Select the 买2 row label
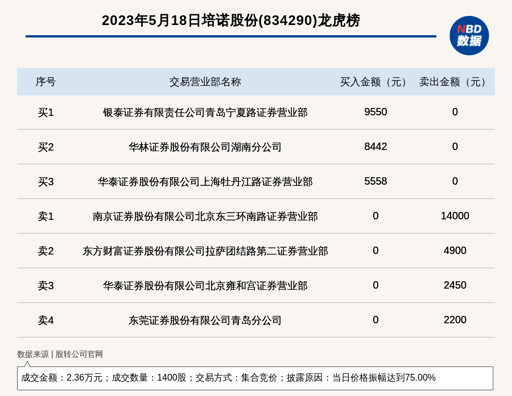The width and height of the screenshot is (512, 396). pos(46,147)
